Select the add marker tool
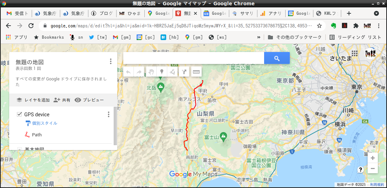 pyautogui.click(x=162, y=72)
